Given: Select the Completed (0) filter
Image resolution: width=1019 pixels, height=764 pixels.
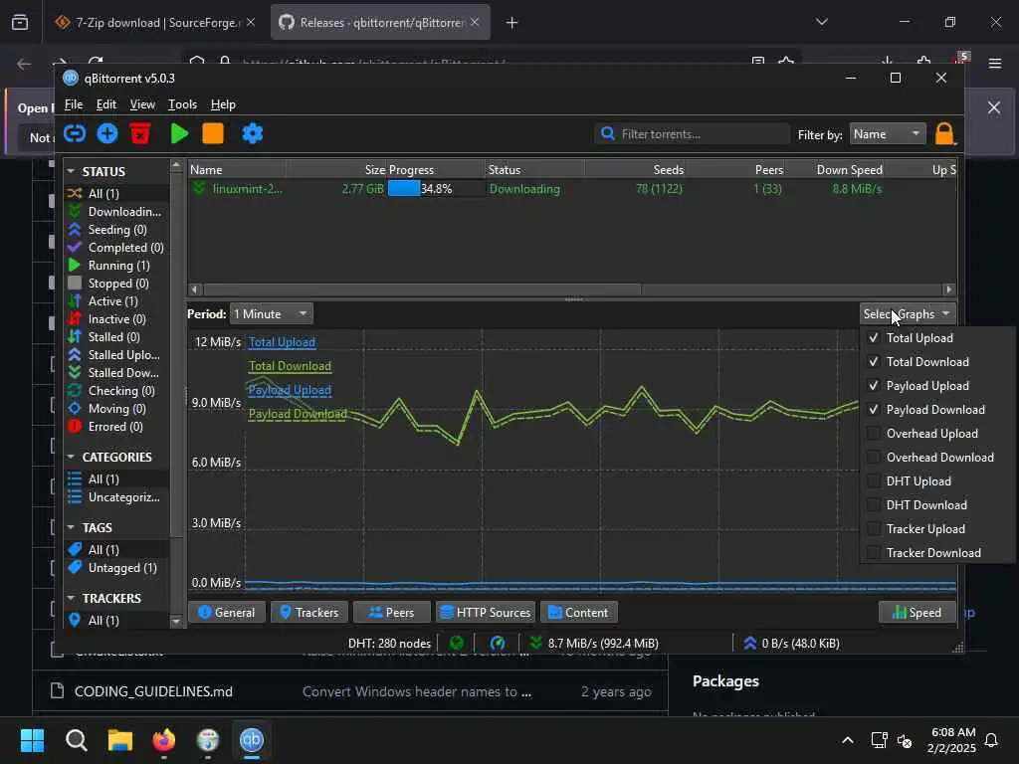Looking at the screenshot, I should coord(115,248).
